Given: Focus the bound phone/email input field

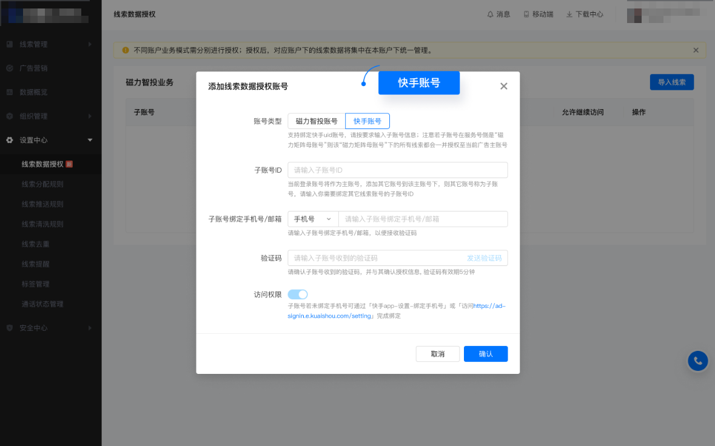Looking at the screenshot, I should pyautogui.click(x=423, y=219).
